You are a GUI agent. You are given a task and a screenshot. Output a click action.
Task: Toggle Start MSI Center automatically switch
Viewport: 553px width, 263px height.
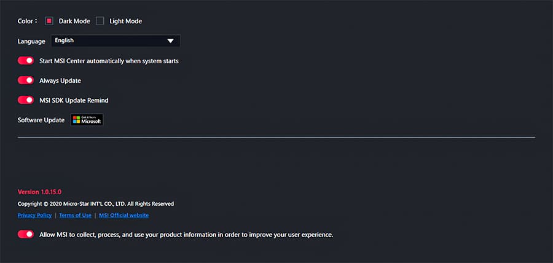tap(26, 61)
